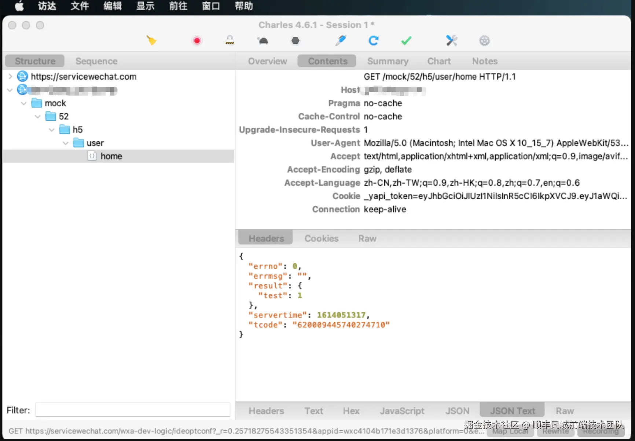
Task: Toggle throttling turtle icon
Action: [263, 40]
